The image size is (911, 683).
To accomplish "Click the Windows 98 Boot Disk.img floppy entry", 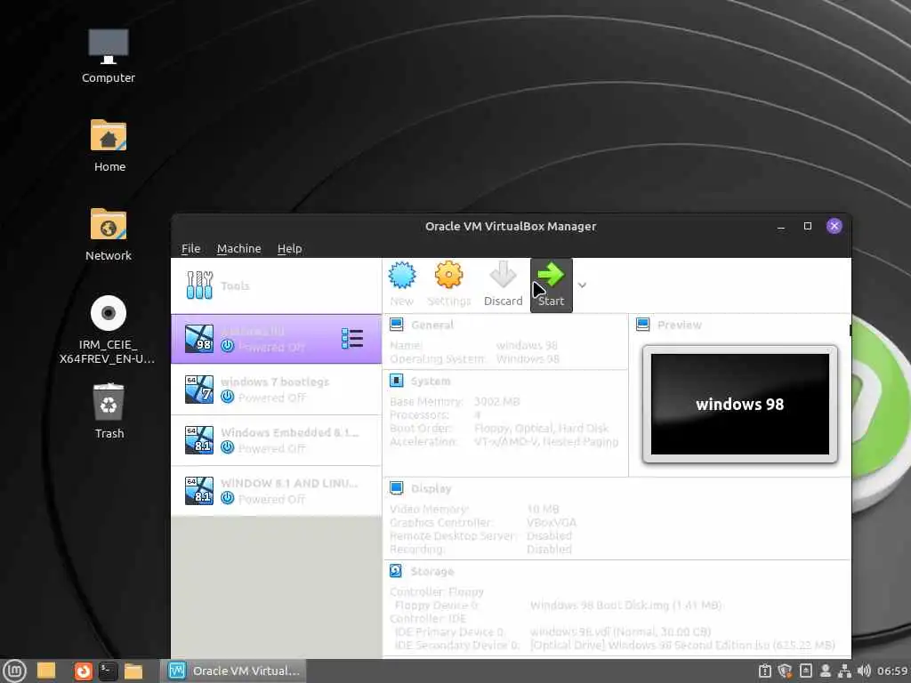I will pos(625,605).
